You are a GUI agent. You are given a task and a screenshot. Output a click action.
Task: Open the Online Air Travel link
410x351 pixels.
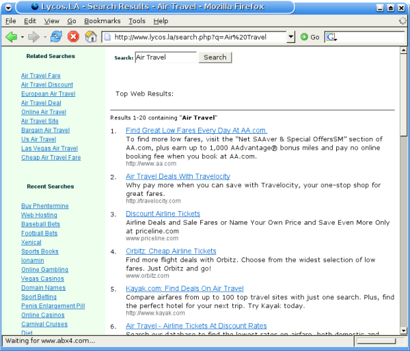coord(44,112)
